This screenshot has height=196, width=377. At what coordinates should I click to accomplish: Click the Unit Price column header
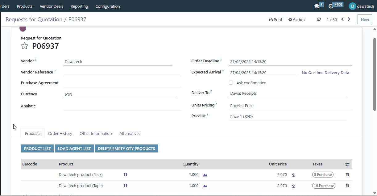[x=278, y=164]
